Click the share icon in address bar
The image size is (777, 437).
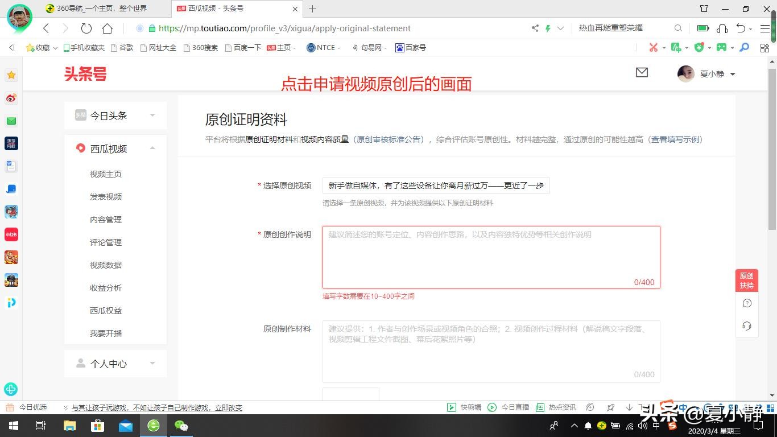pos(535,28)
